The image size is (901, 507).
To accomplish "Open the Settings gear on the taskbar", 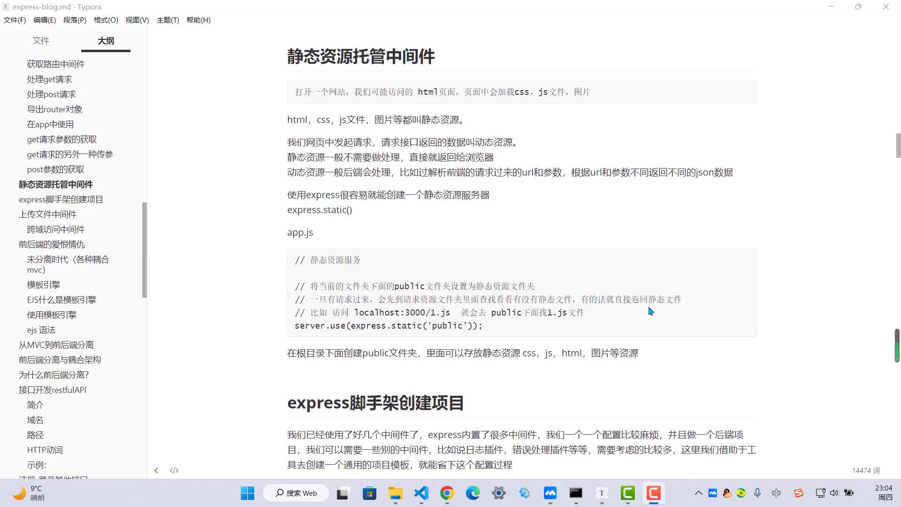I will pyautogui.click(x=498, y=493).
